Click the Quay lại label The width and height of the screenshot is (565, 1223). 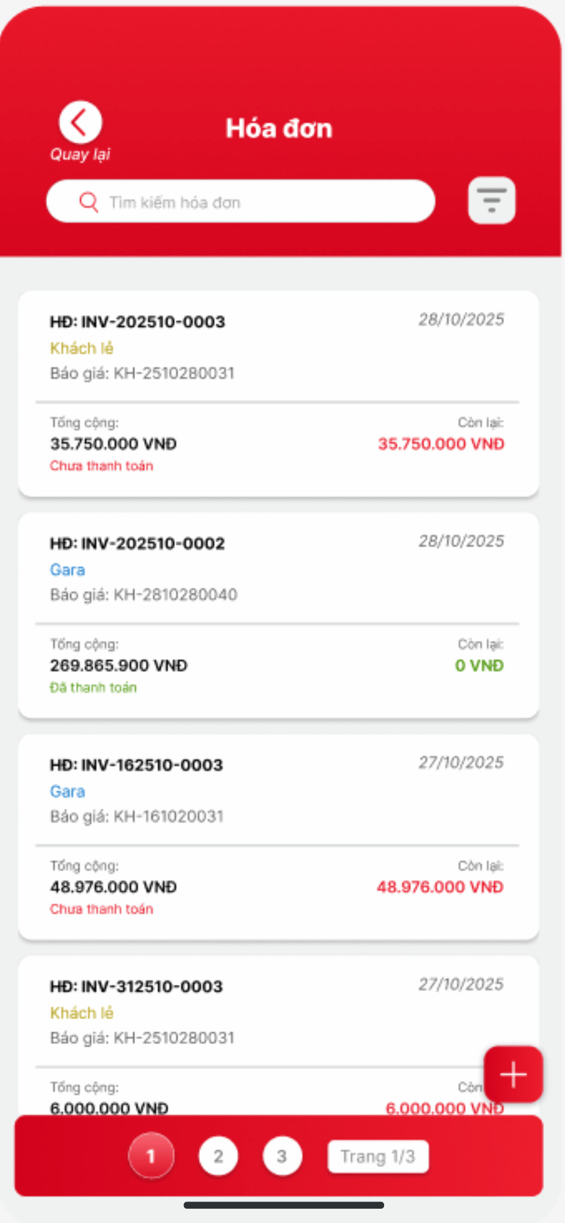click(80, 155)
